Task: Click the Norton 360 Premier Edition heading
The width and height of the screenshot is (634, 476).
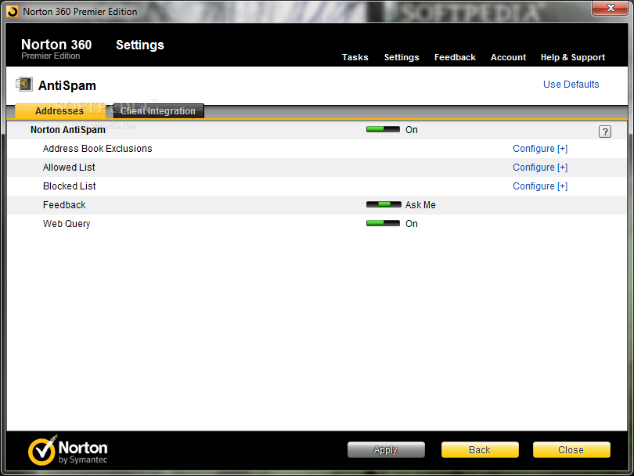Action: point(56,49)
